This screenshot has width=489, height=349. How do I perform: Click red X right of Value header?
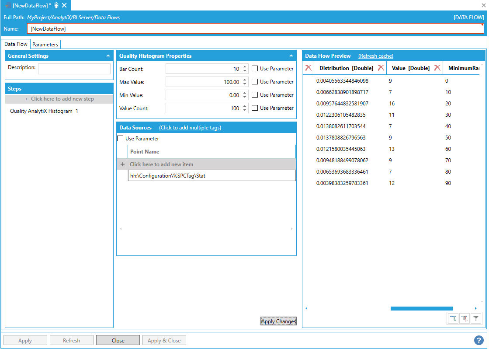point(437,68)
